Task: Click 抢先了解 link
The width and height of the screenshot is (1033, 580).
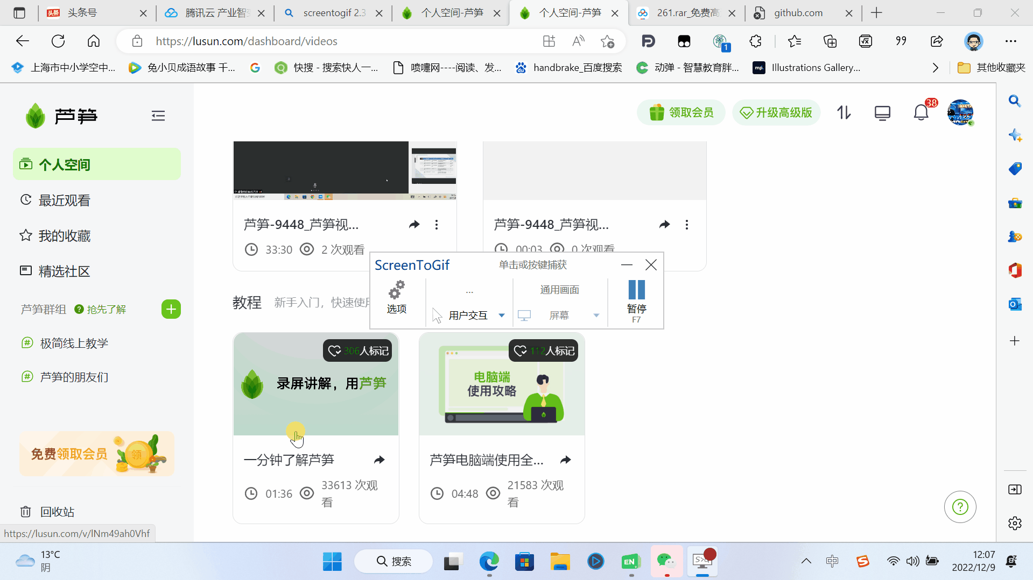Action: coord(100,309)
